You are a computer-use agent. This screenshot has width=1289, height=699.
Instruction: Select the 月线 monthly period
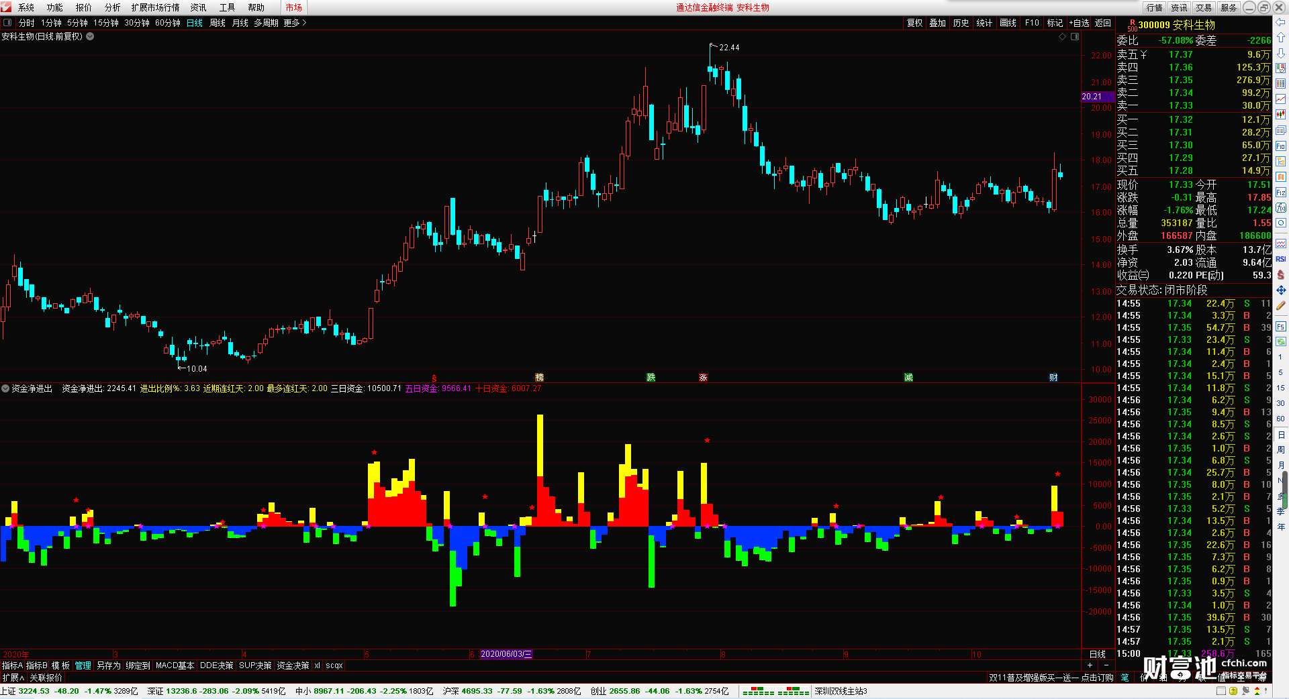tap(240, 23)
